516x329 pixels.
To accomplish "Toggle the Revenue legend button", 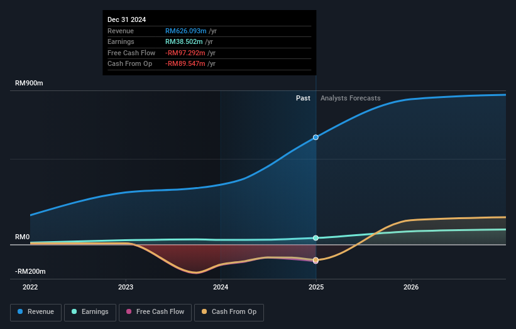I will (x=36, y=312).
